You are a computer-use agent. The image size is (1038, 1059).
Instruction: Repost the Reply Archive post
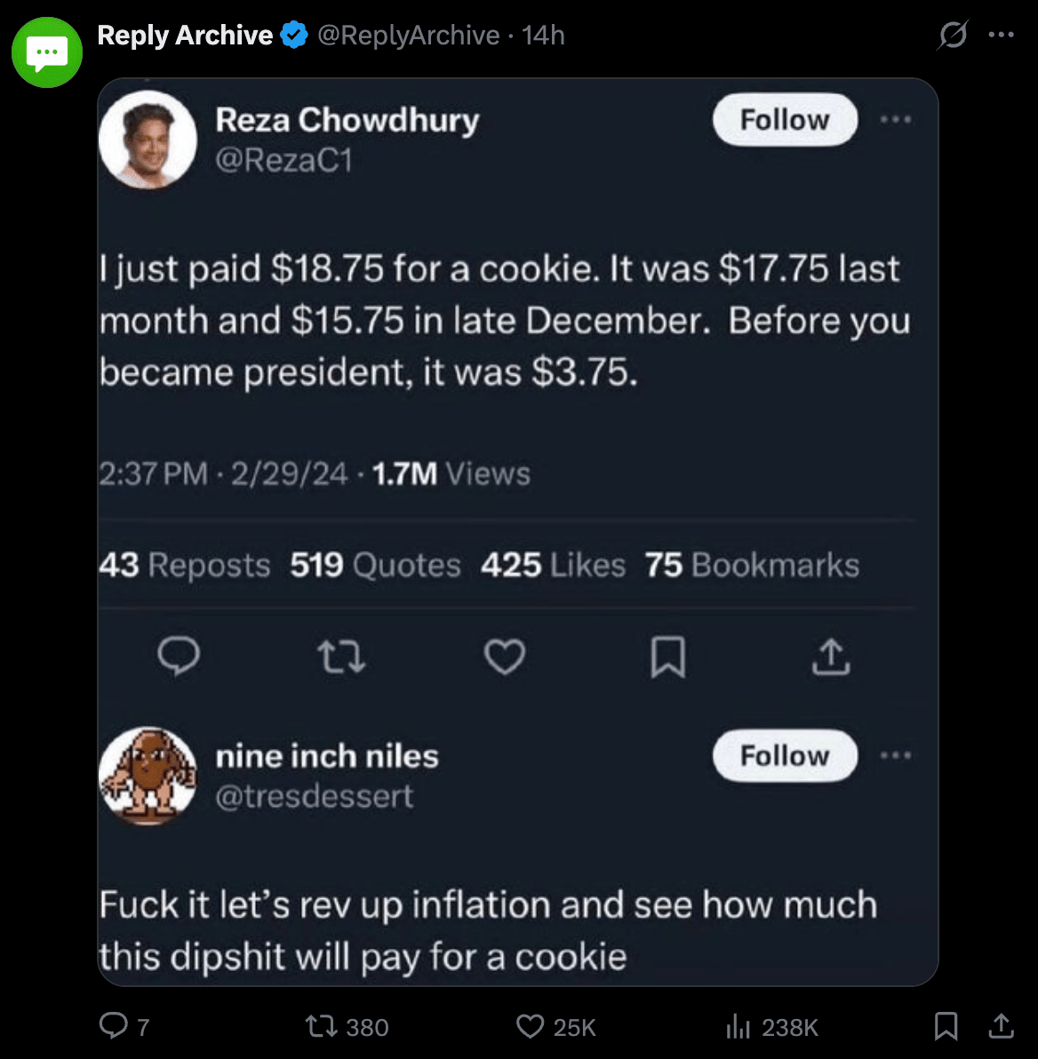[x=320, y=1027]
